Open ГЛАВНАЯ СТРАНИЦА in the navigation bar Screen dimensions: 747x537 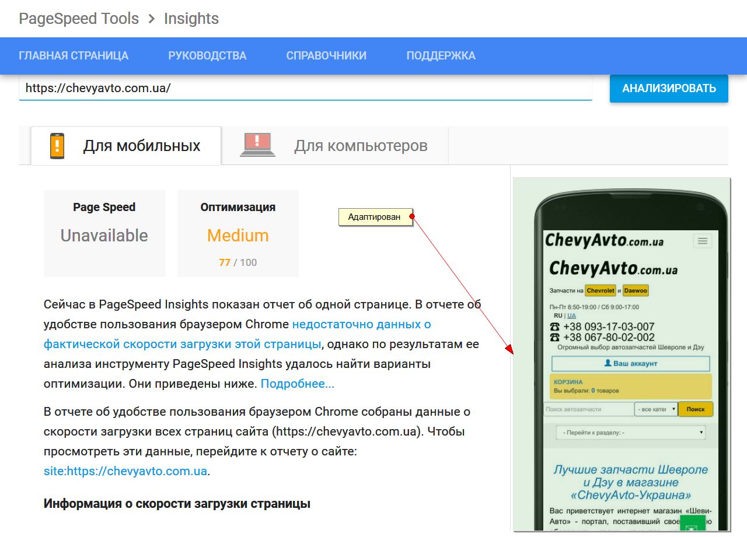[74, 56]
